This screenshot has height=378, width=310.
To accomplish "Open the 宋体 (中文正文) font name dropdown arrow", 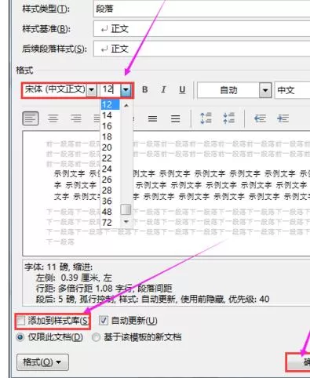I will click(x=91, y=90).
